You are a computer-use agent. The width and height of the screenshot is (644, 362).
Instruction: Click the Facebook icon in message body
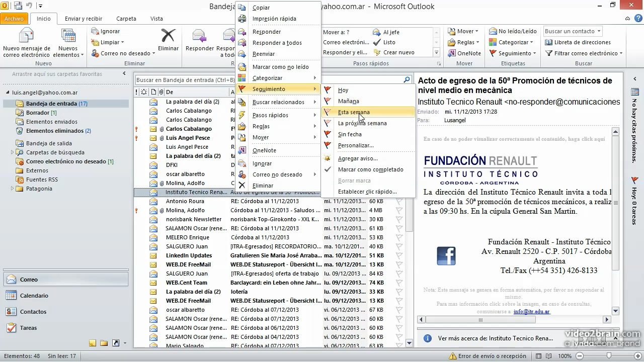click(446, 256)
